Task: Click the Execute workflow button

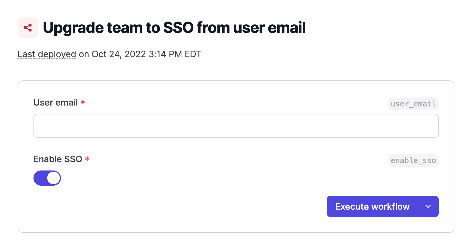Action: (x=372, y=207)
